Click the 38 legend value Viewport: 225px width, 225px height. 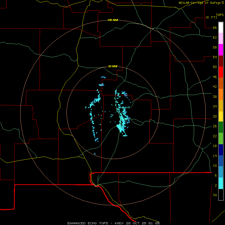tap(215, 96)
